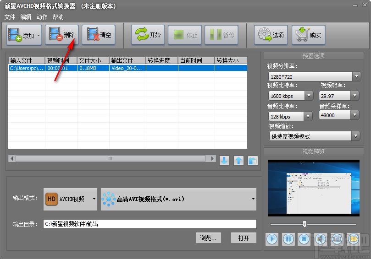
Task: Click the Stop (停止) button
Action: 185,35
